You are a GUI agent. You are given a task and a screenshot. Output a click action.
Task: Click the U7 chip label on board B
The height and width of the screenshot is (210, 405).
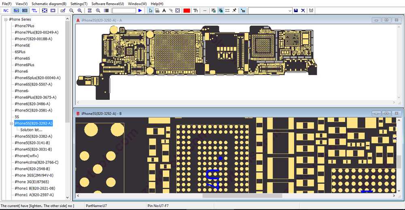(x=213, y=179)
